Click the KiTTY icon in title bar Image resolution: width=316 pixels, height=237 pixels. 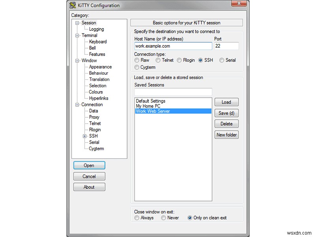pos(73,5)
